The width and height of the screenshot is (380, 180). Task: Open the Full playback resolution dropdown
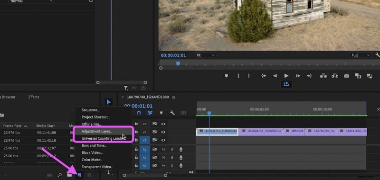pos(361,55)
